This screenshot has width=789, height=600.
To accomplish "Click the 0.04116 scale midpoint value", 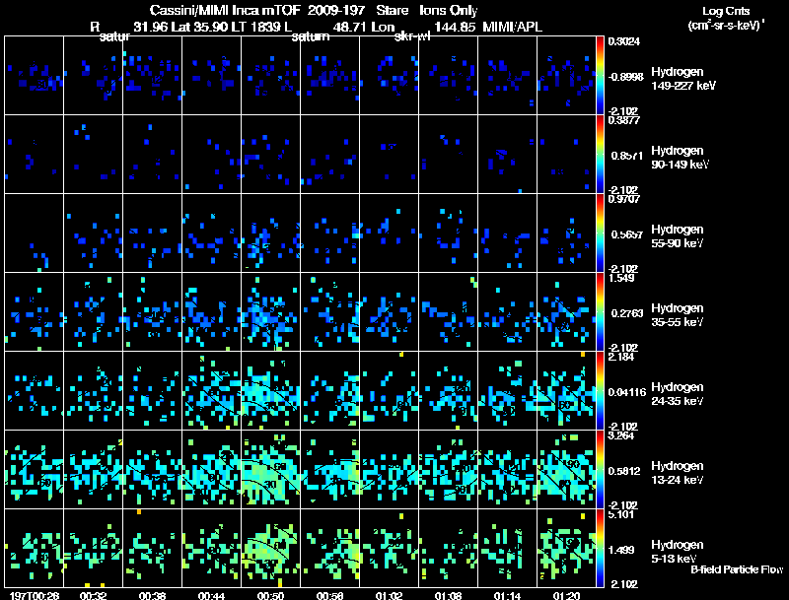I will (x=627, y=392).
